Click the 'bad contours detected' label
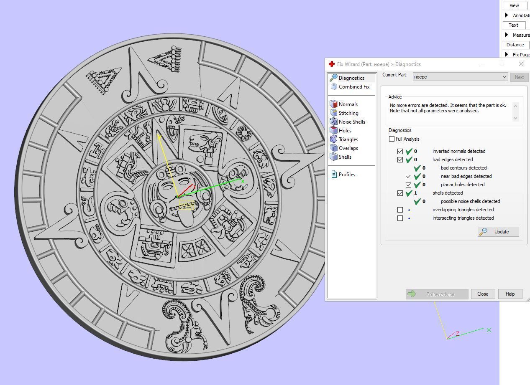Screen dimensions: 530x385 tap(463, 168)
